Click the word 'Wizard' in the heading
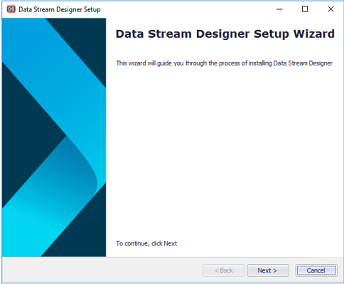Image resolution: width=344 pixels, height=284 pixels. pyautogui.click(x=314, y=33)
